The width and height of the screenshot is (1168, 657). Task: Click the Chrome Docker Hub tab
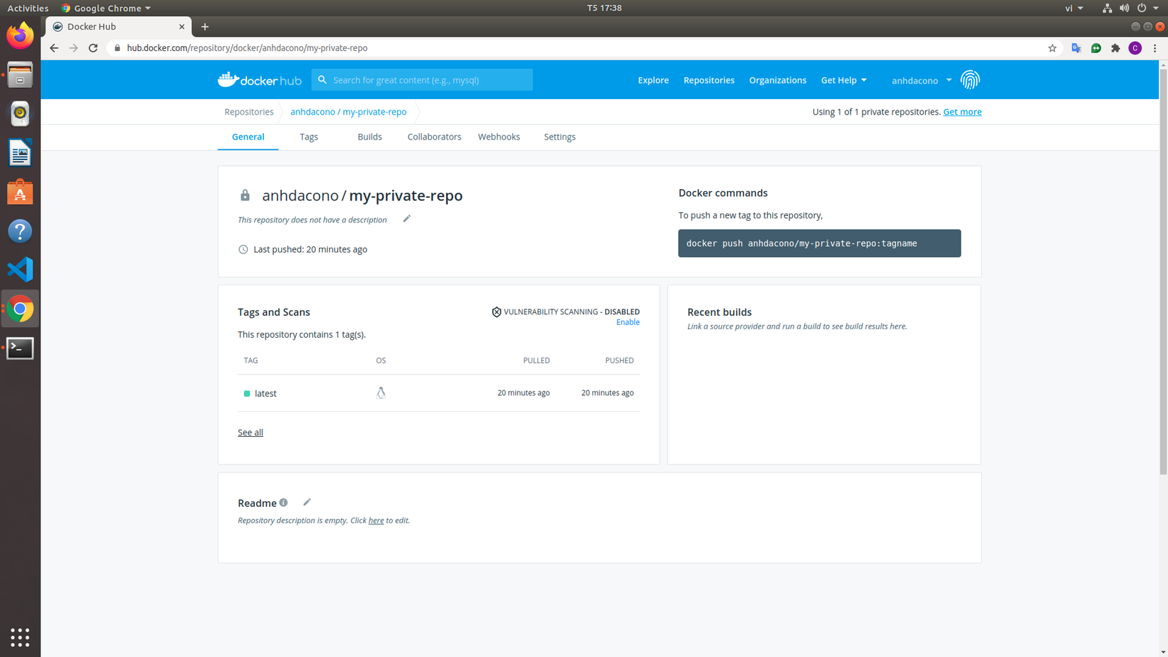118,27
